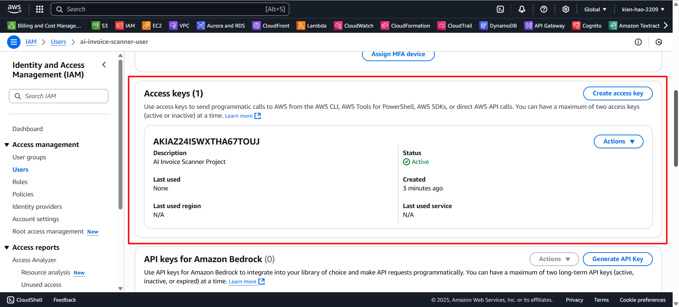Open Policies in sidebar

23,194
